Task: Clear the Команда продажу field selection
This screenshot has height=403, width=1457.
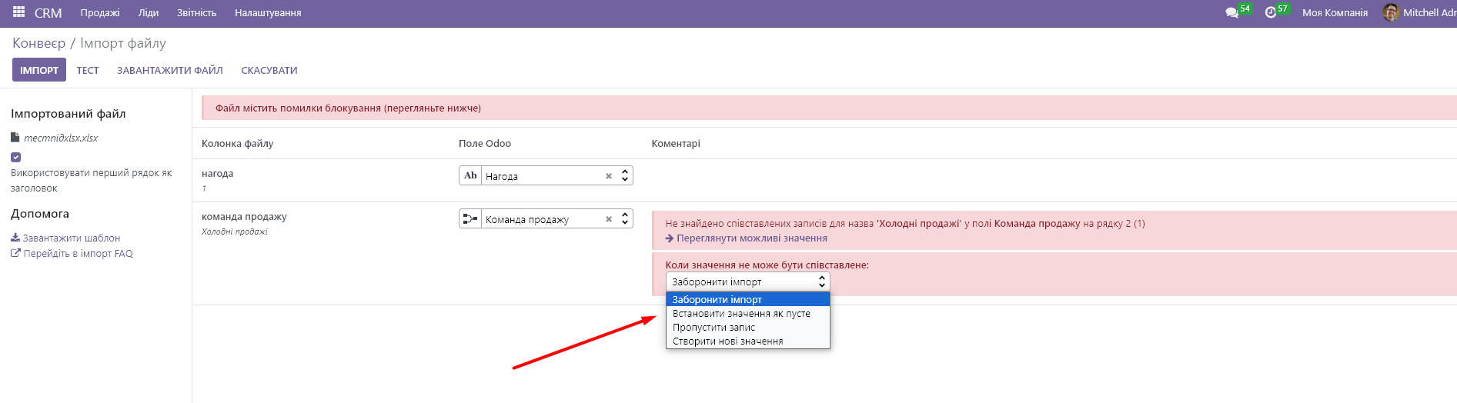Action: 609,219
